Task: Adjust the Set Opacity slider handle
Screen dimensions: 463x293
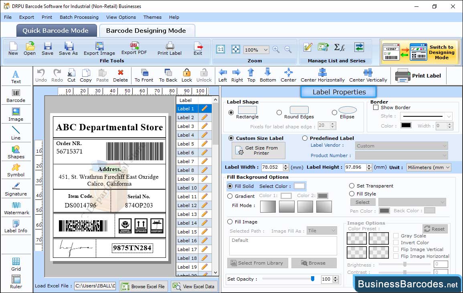Action: [x=313, y=279]
